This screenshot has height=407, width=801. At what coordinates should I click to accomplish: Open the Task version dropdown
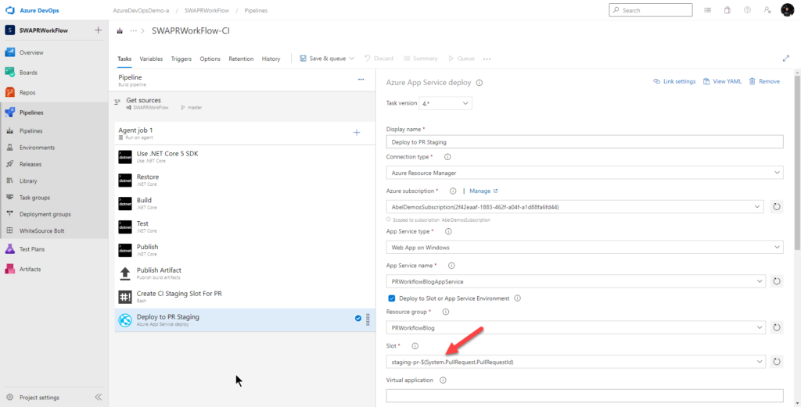click(446, 103)
